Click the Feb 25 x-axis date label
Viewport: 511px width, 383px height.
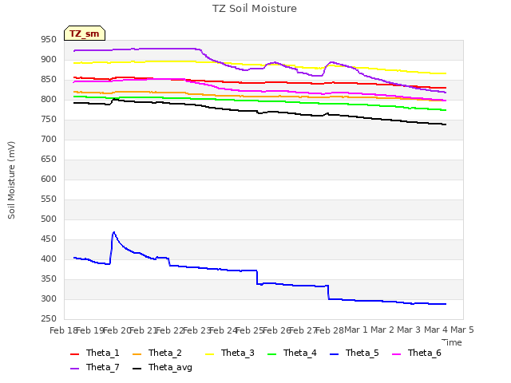pos(249,330)
